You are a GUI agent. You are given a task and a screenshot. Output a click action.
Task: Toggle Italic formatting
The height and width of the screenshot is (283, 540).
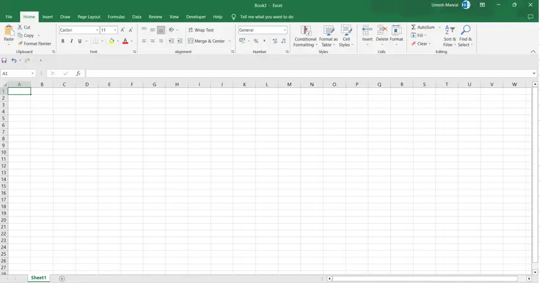click(71, 41)
